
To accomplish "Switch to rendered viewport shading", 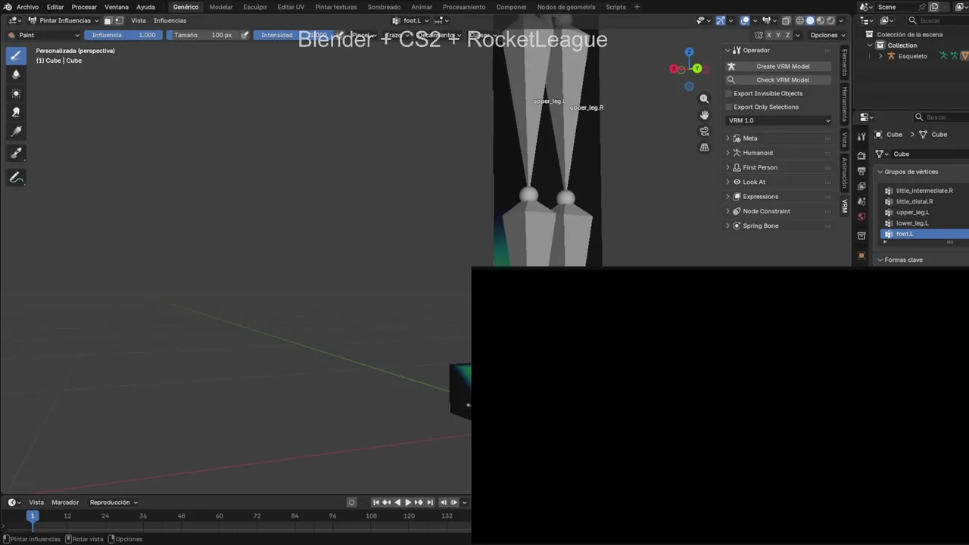I will coord(830,20).
